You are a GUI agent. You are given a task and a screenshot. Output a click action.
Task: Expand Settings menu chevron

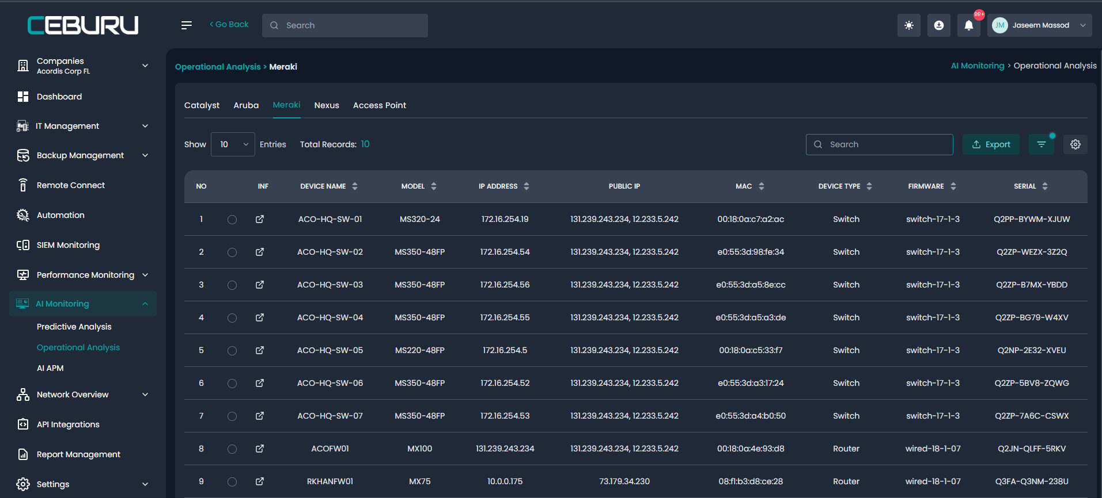pyautogui.click(x=145, y=484)
